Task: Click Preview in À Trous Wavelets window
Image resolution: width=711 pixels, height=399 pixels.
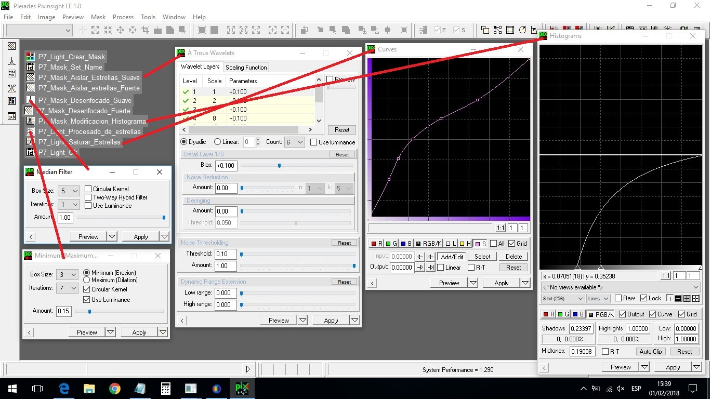Action: pos(279,321)
